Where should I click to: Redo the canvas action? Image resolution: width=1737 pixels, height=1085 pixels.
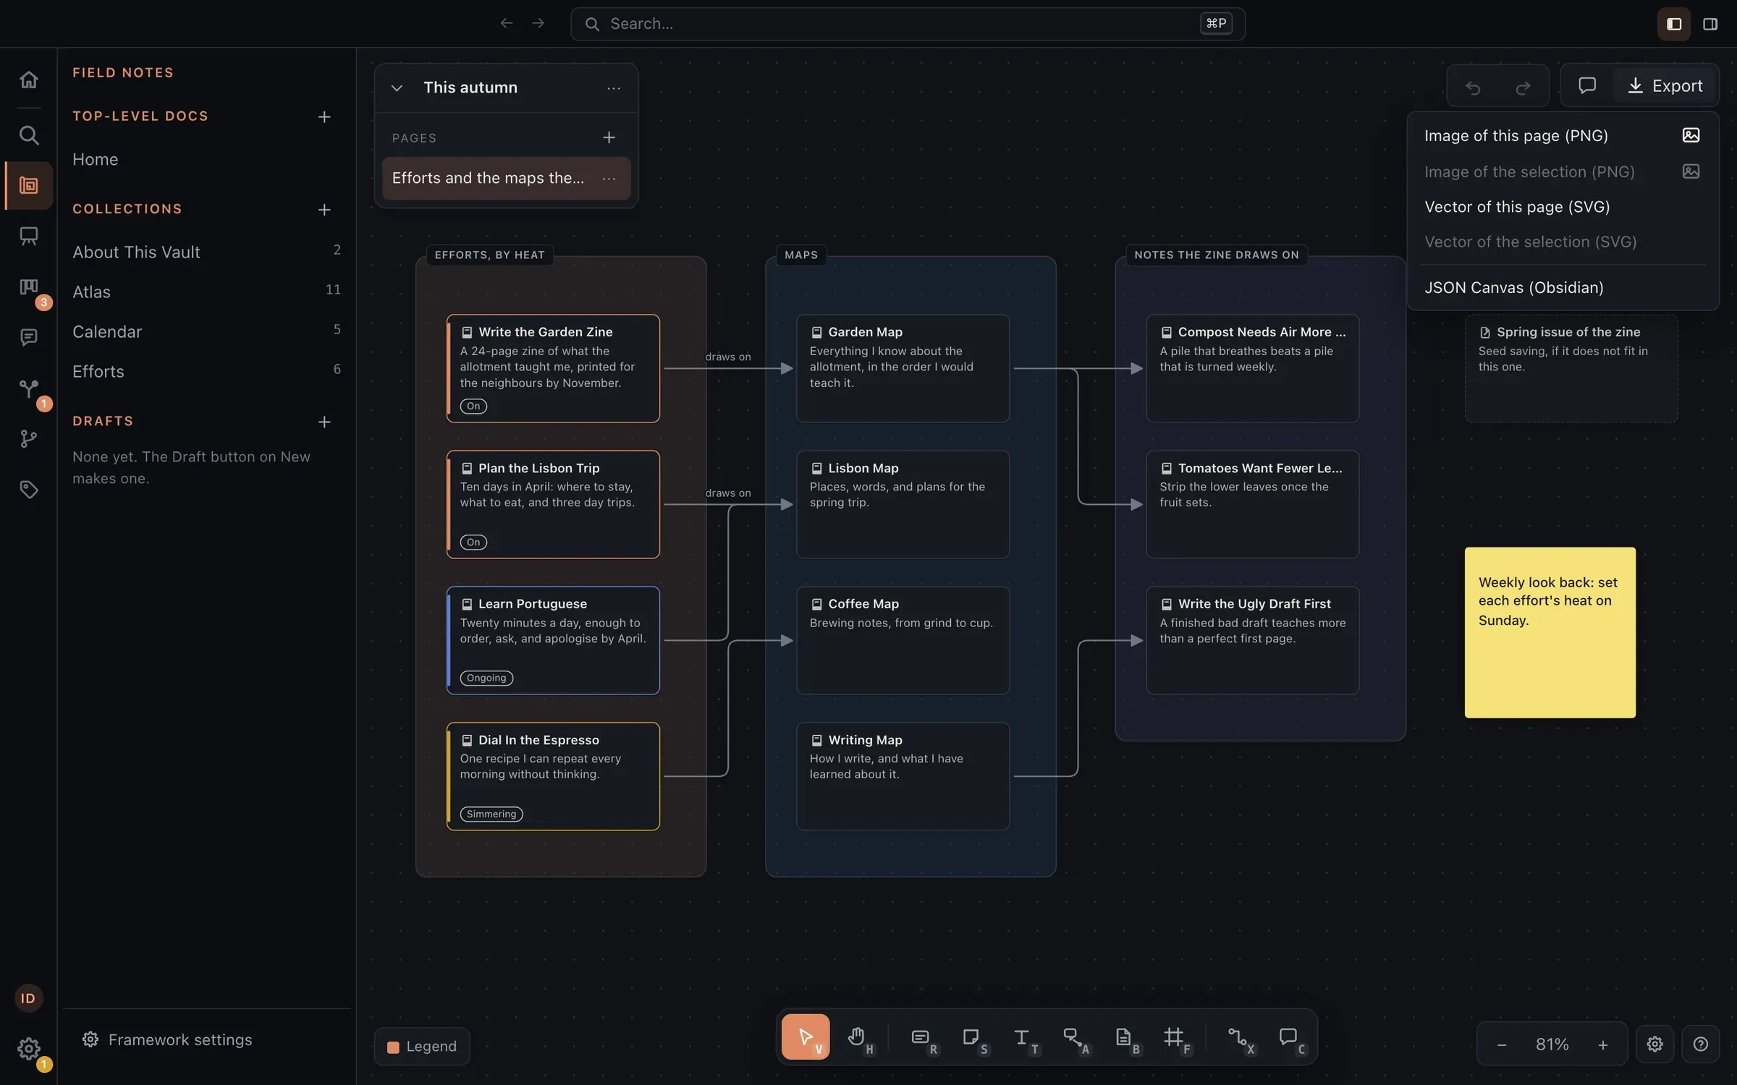tap(1523, 87)
